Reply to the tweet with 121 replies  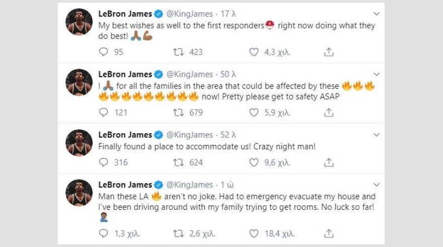pyautogui.click(x=104, y=113)
